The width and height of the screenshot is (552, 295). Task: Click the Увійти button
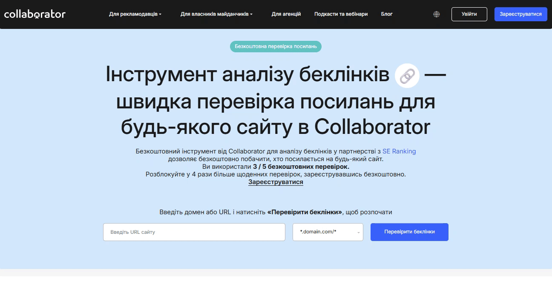[469, 14]
